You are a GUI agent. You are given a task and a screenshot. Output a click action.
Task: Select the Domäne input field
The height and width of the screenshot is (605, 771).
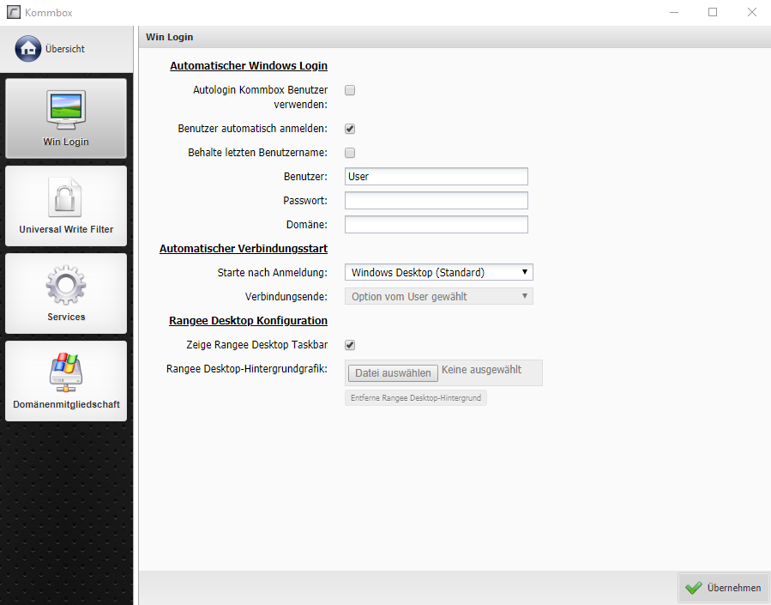click(x=436, y=225)
